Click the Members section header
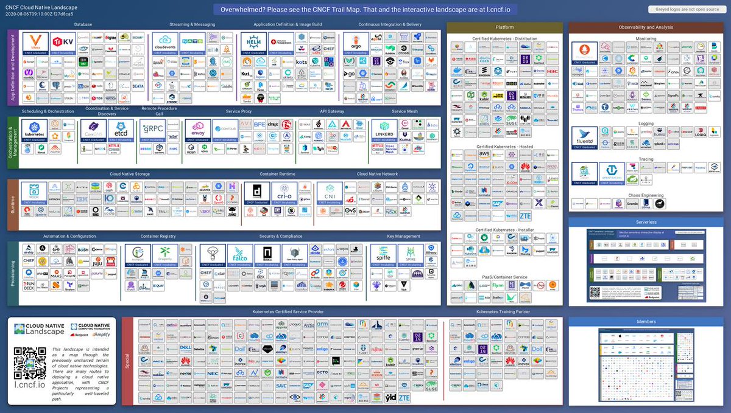 pyautogui.click(x=646, y=322)
